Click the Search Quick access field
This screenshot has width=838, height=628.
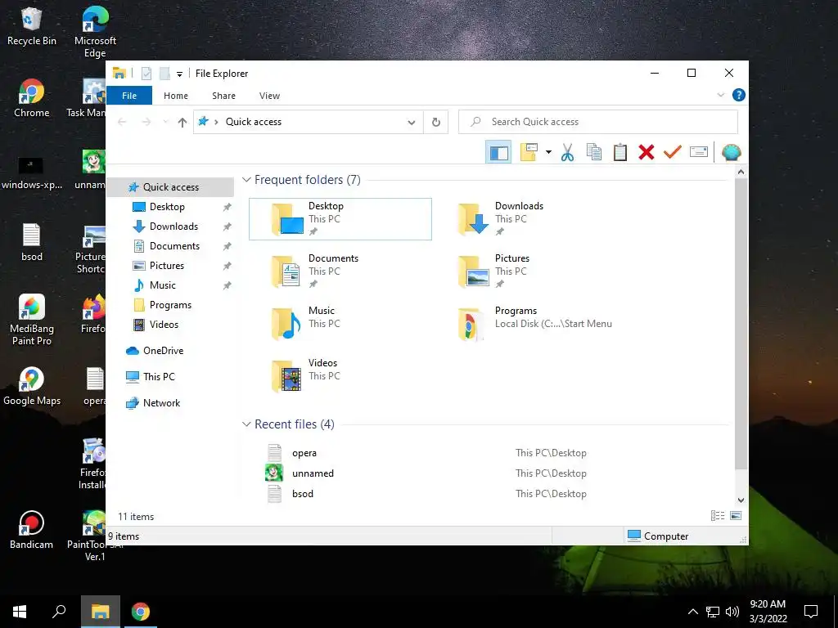(598, 122)
